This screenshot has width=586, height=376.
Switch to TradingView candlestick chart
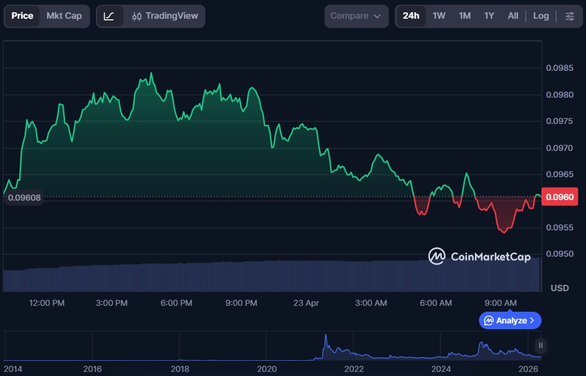click(x=165, y=16)
